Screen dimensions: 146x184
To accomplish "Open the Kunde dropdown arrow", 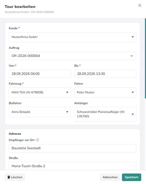I will pos(133,37).
